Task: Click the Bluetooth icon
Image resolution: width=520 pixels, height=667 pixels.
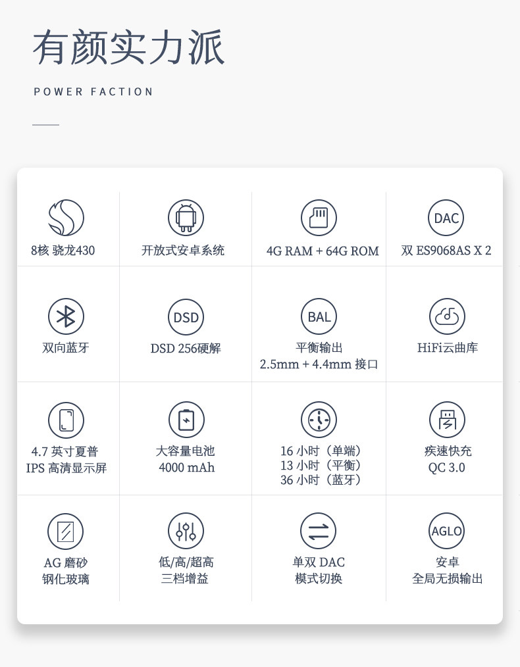Action: tap(66, 316)
